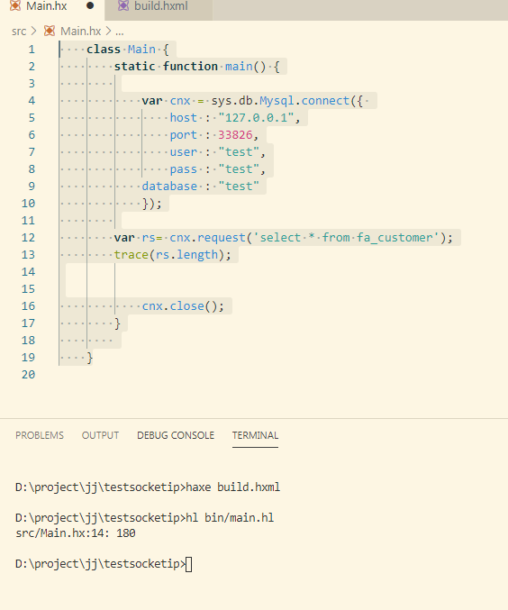Click line number 4 in the gutter
508x610 pixels.
pos(32,101)
